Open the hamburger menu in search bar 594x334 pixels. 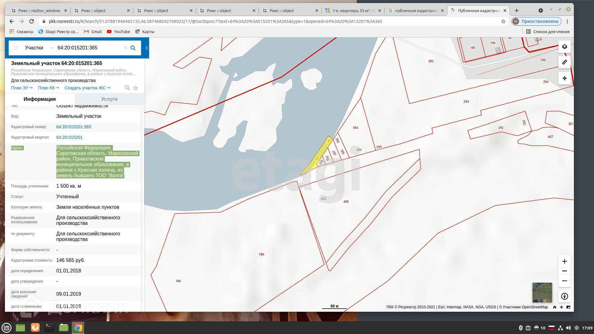click(x=16, y=48)
